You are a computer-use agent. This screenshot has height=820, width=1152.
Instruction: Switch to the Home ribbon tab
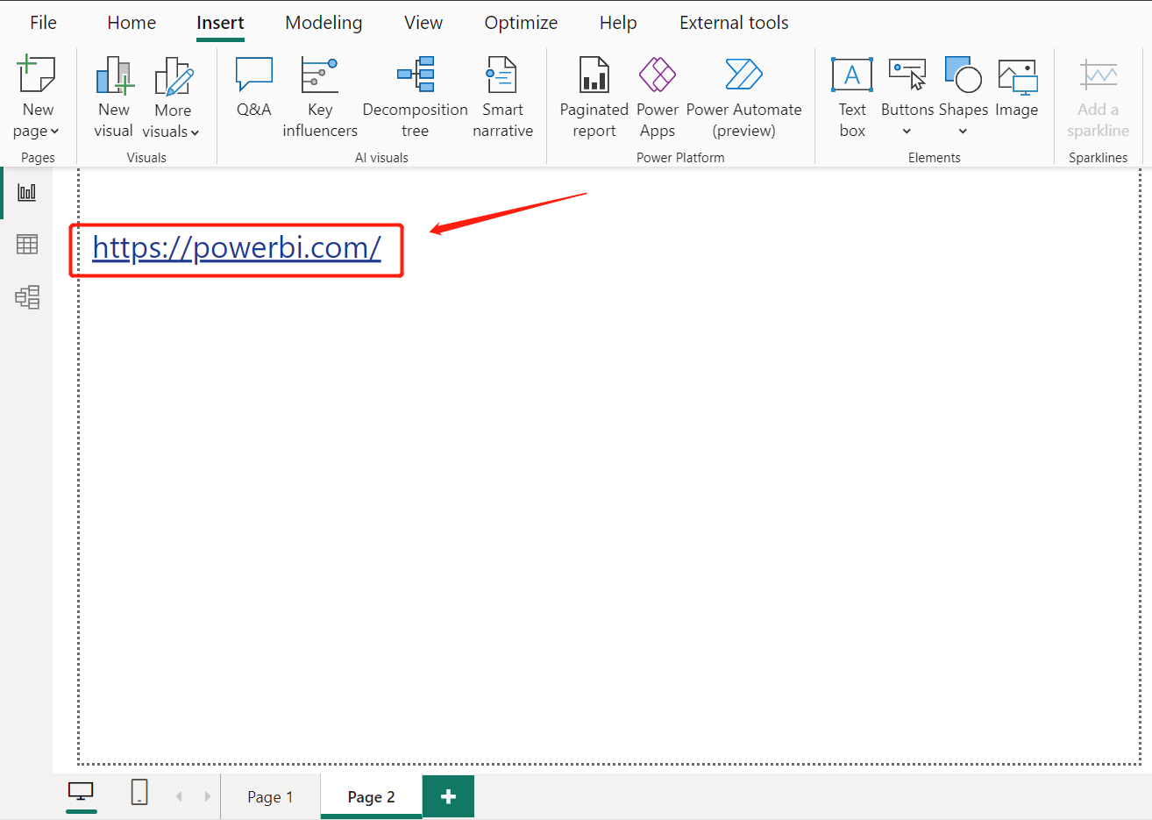132,23
